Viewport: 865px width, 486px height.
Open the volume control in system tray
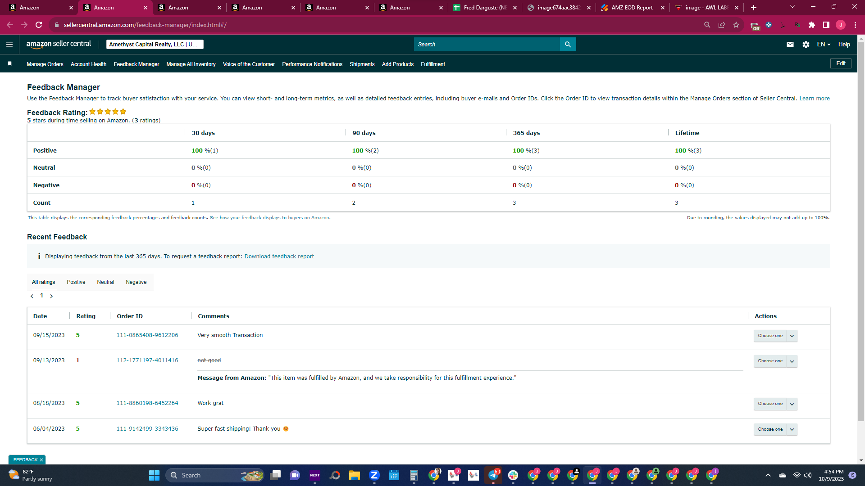(808, 475)
